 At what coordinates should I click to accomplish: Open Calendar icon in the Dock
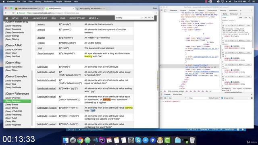pos(109,141)
